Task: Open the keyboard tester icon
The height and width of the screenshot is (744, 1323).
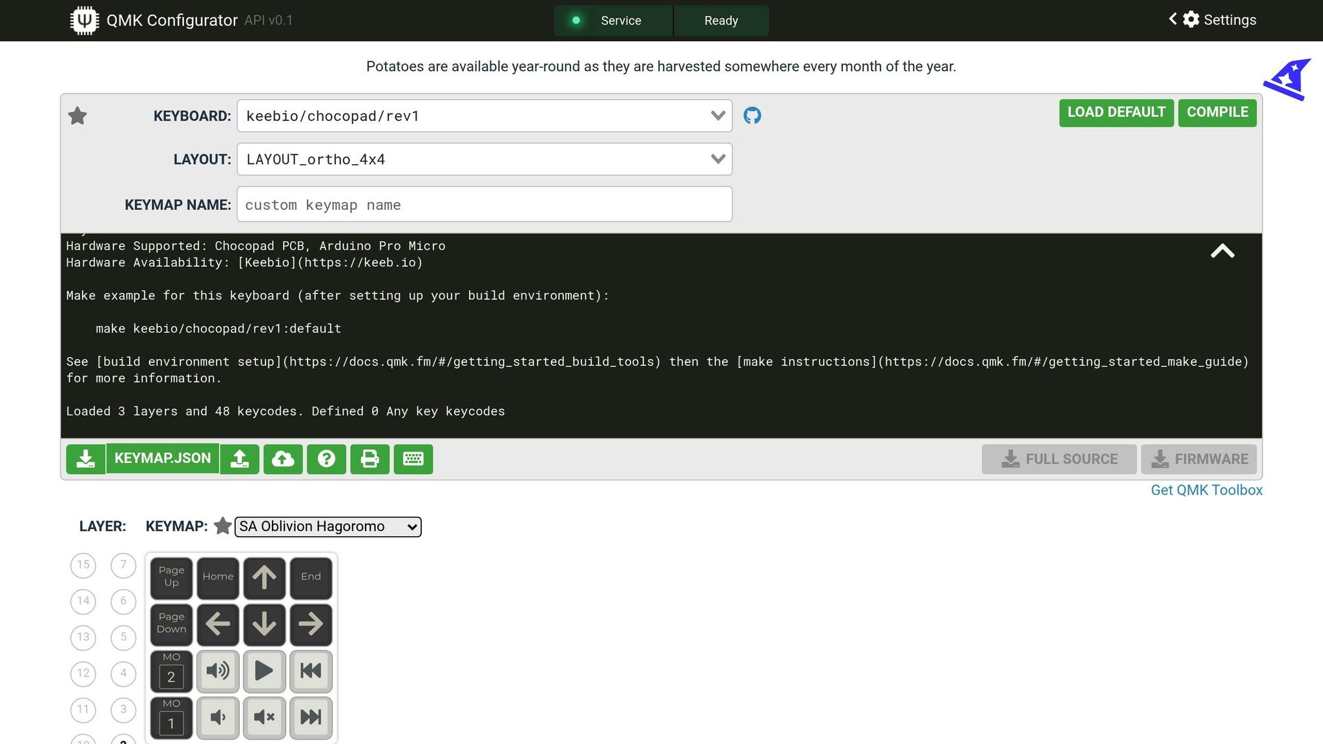Action: (x=413, y=459)
